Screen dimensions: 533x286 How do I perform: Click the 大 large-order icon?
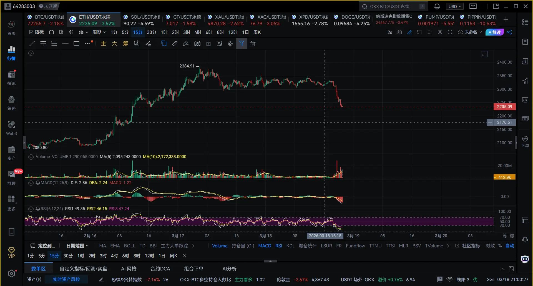(x=114, y=44)
